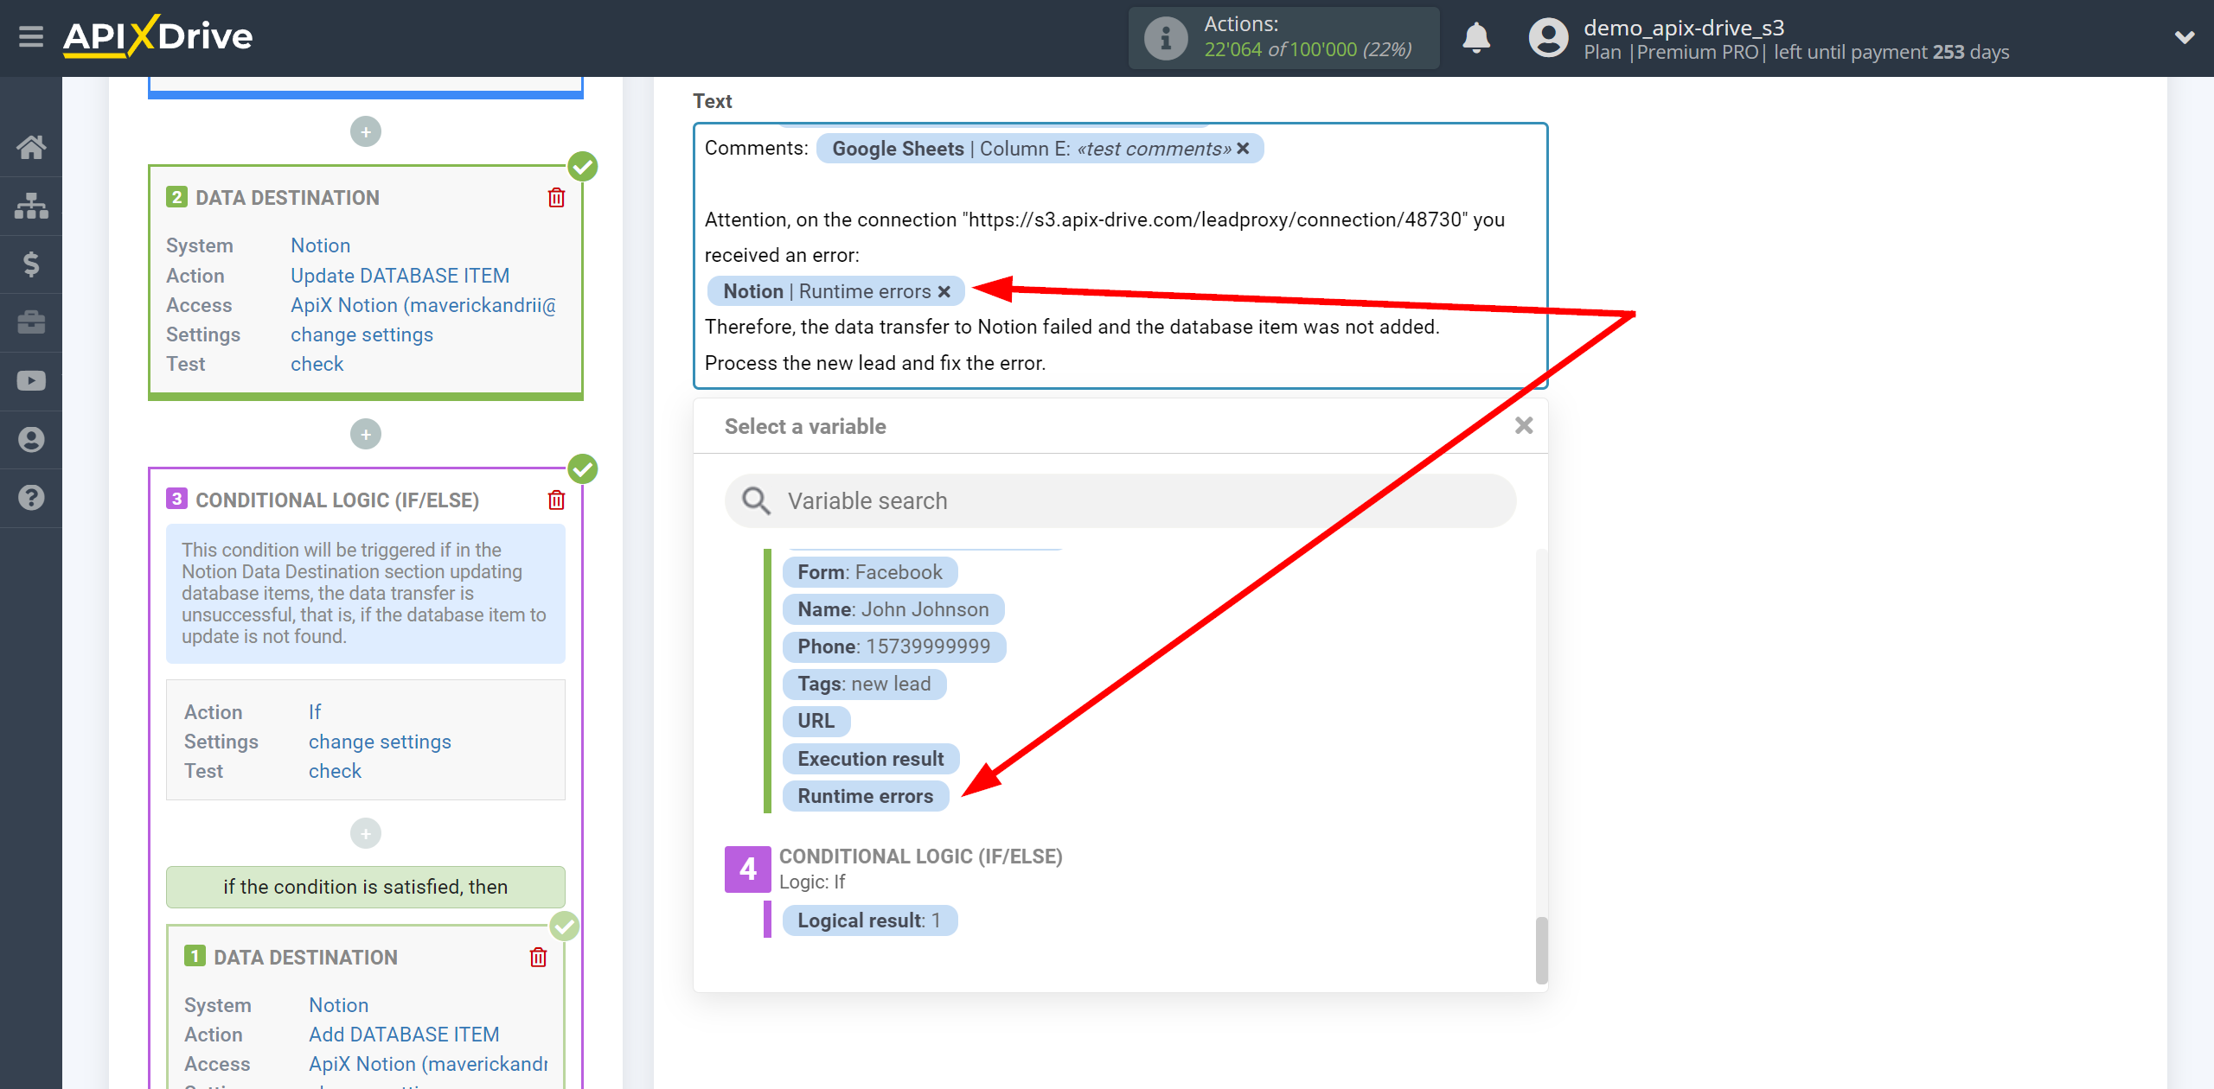Click 'if the condition is satisfied, then' bar
Viewport: 2214px width, 1089px height.
[x=366, y=887]
